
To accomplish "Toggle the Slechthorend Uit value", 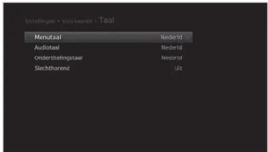I will click(x=178, y=68).
